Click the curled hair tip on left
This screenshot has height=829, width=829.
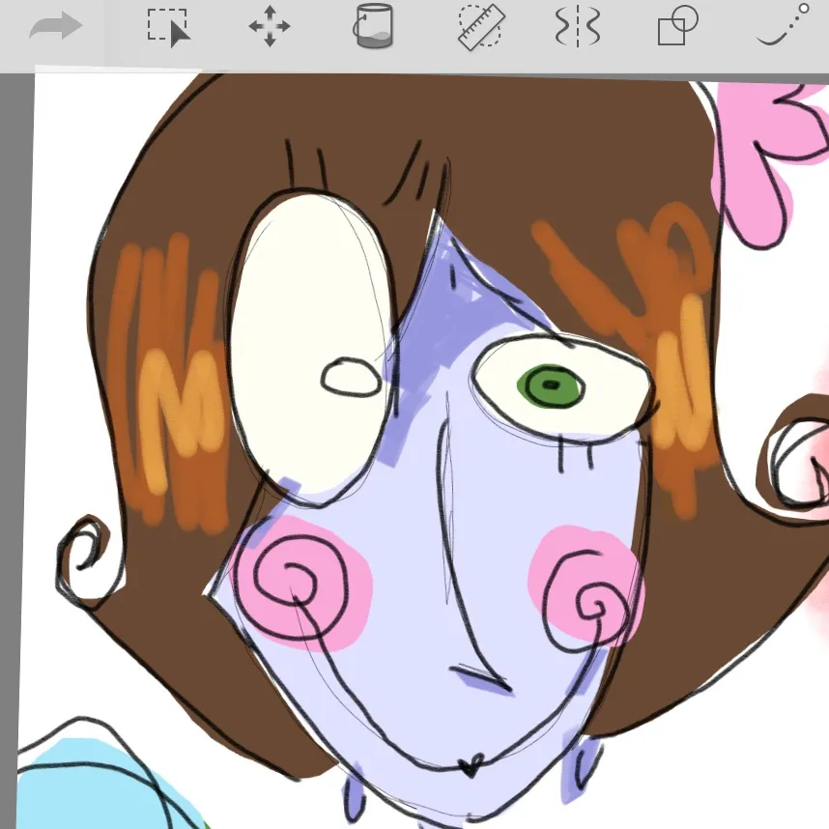(x=85, y=551)
